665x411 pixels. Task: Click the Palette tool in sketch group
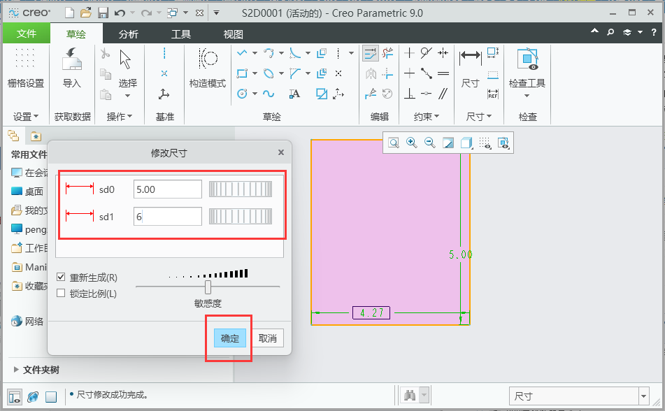[322, 94]
